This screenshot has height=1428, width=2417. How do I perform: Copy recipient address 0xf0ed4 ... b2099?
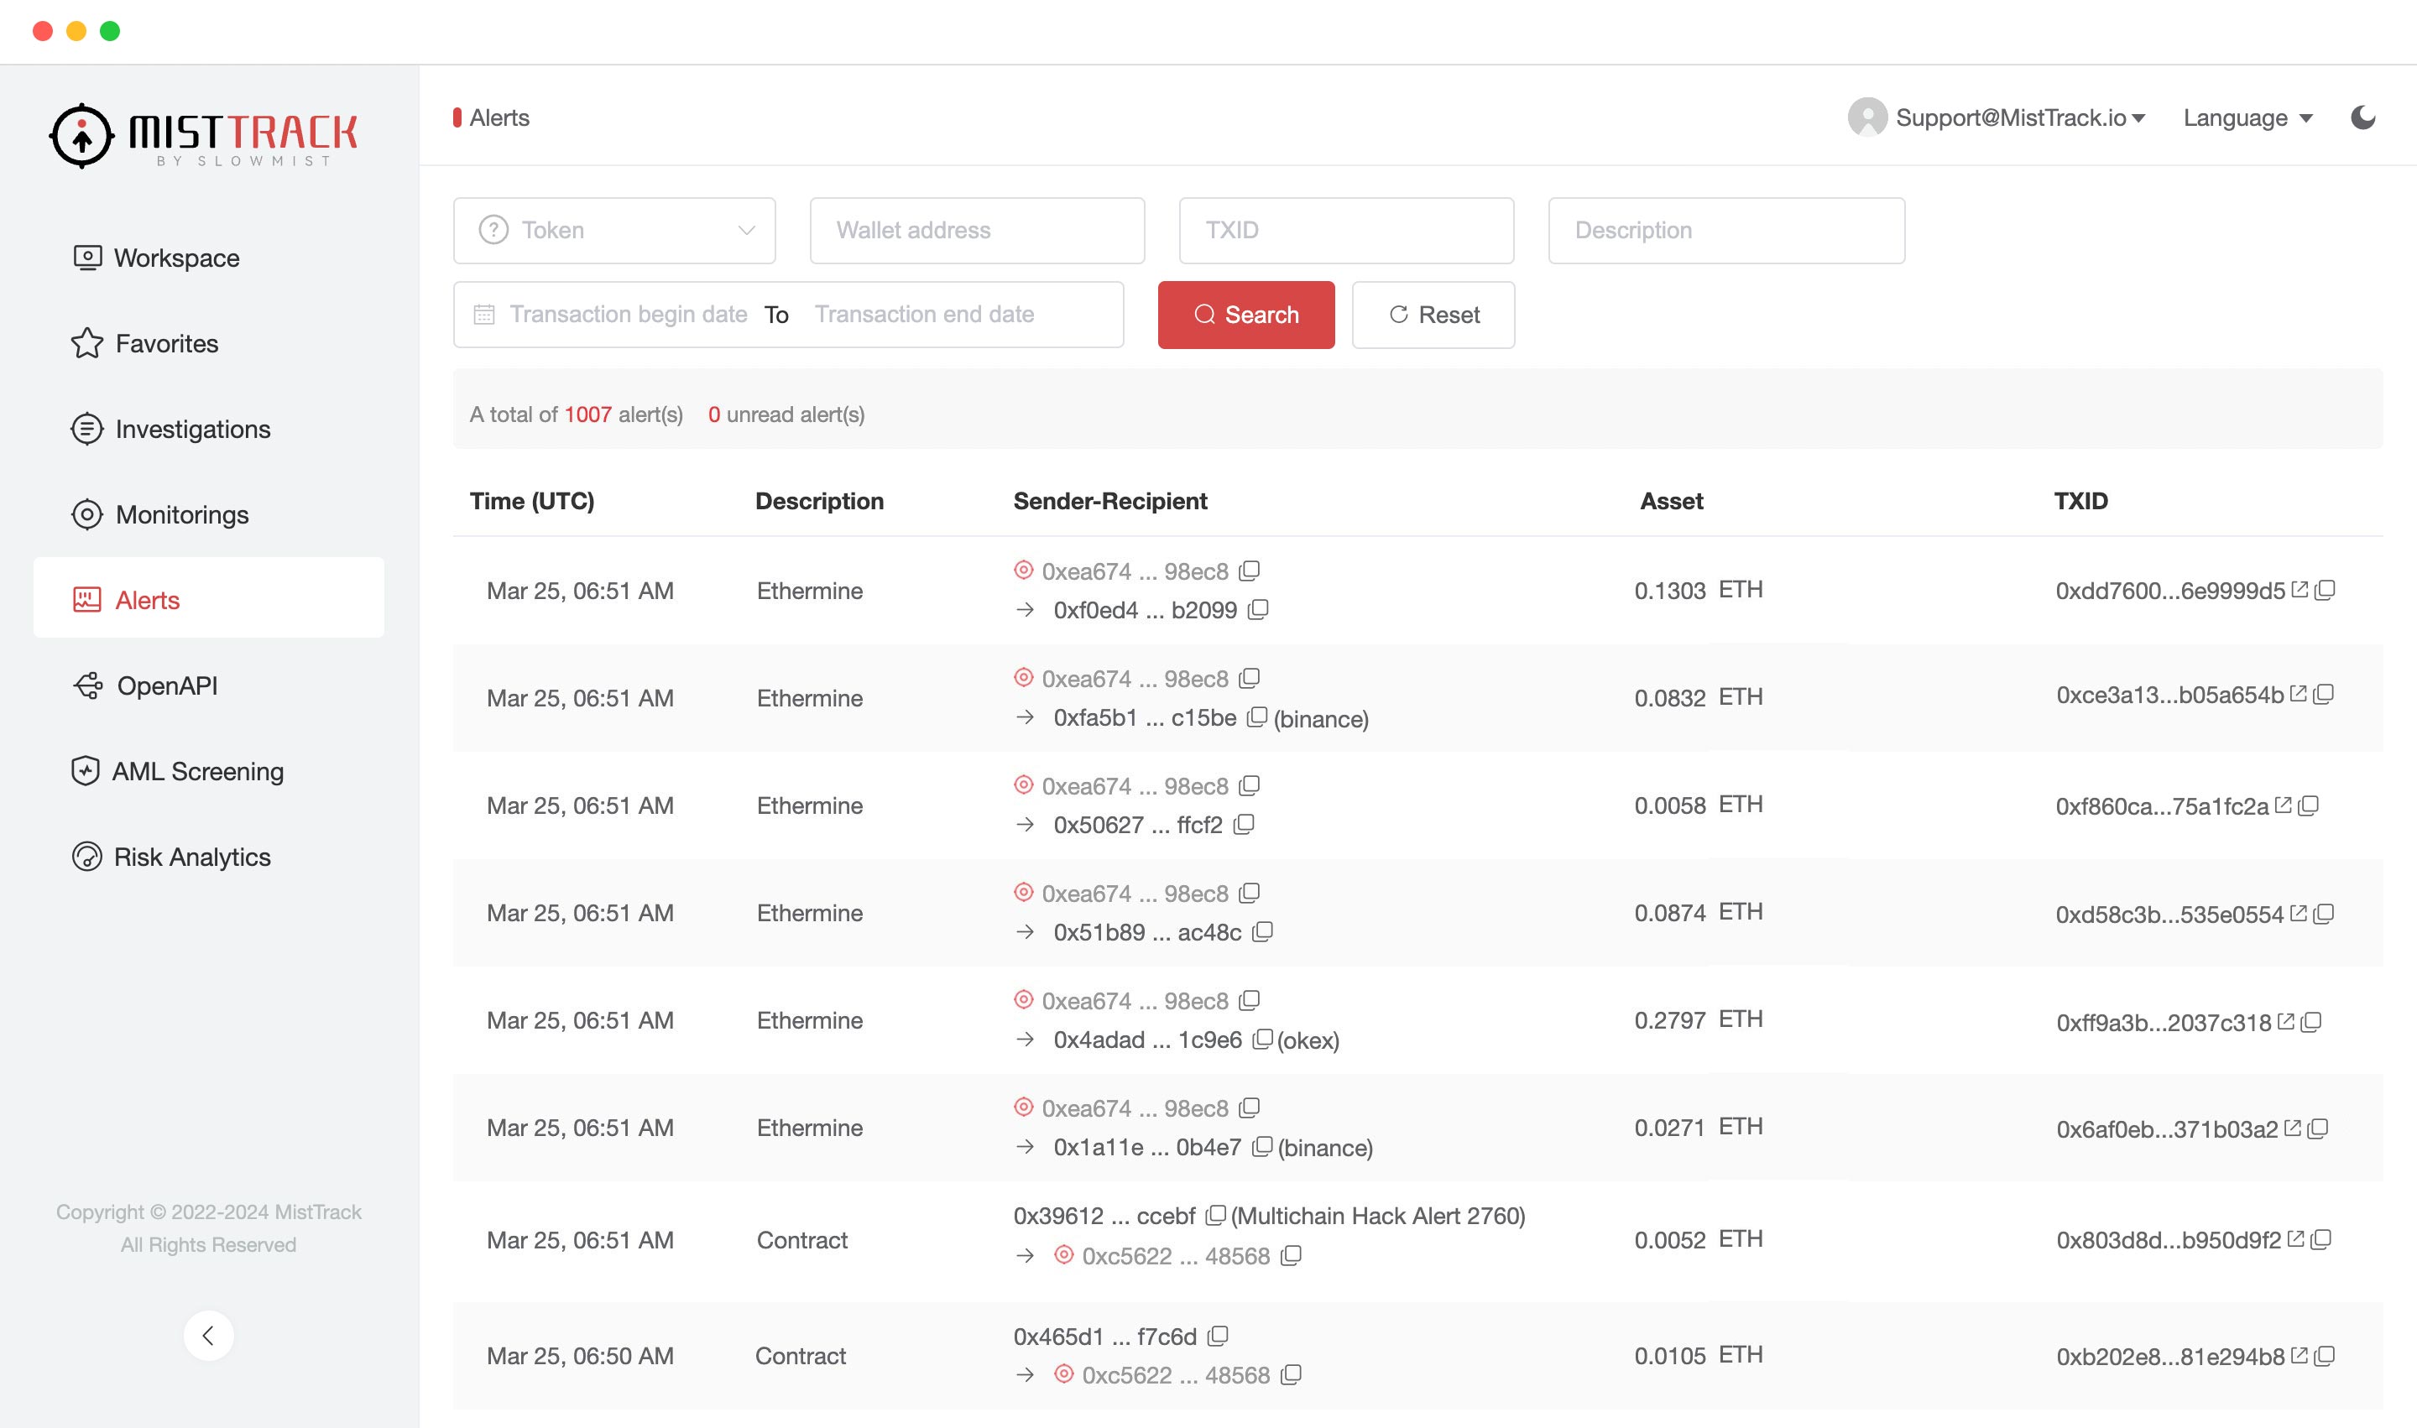pyautogui.click(x=1258, y=609)
